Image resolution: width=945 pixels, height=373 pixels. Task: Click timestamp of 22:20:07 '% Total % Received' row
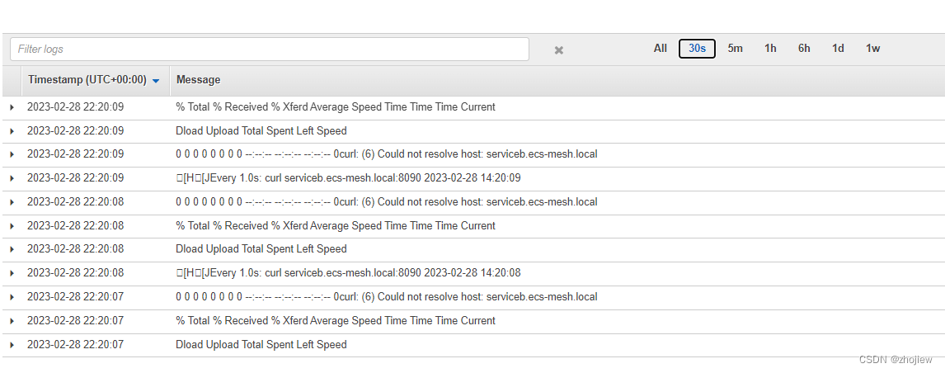click(x=75, y=320)
